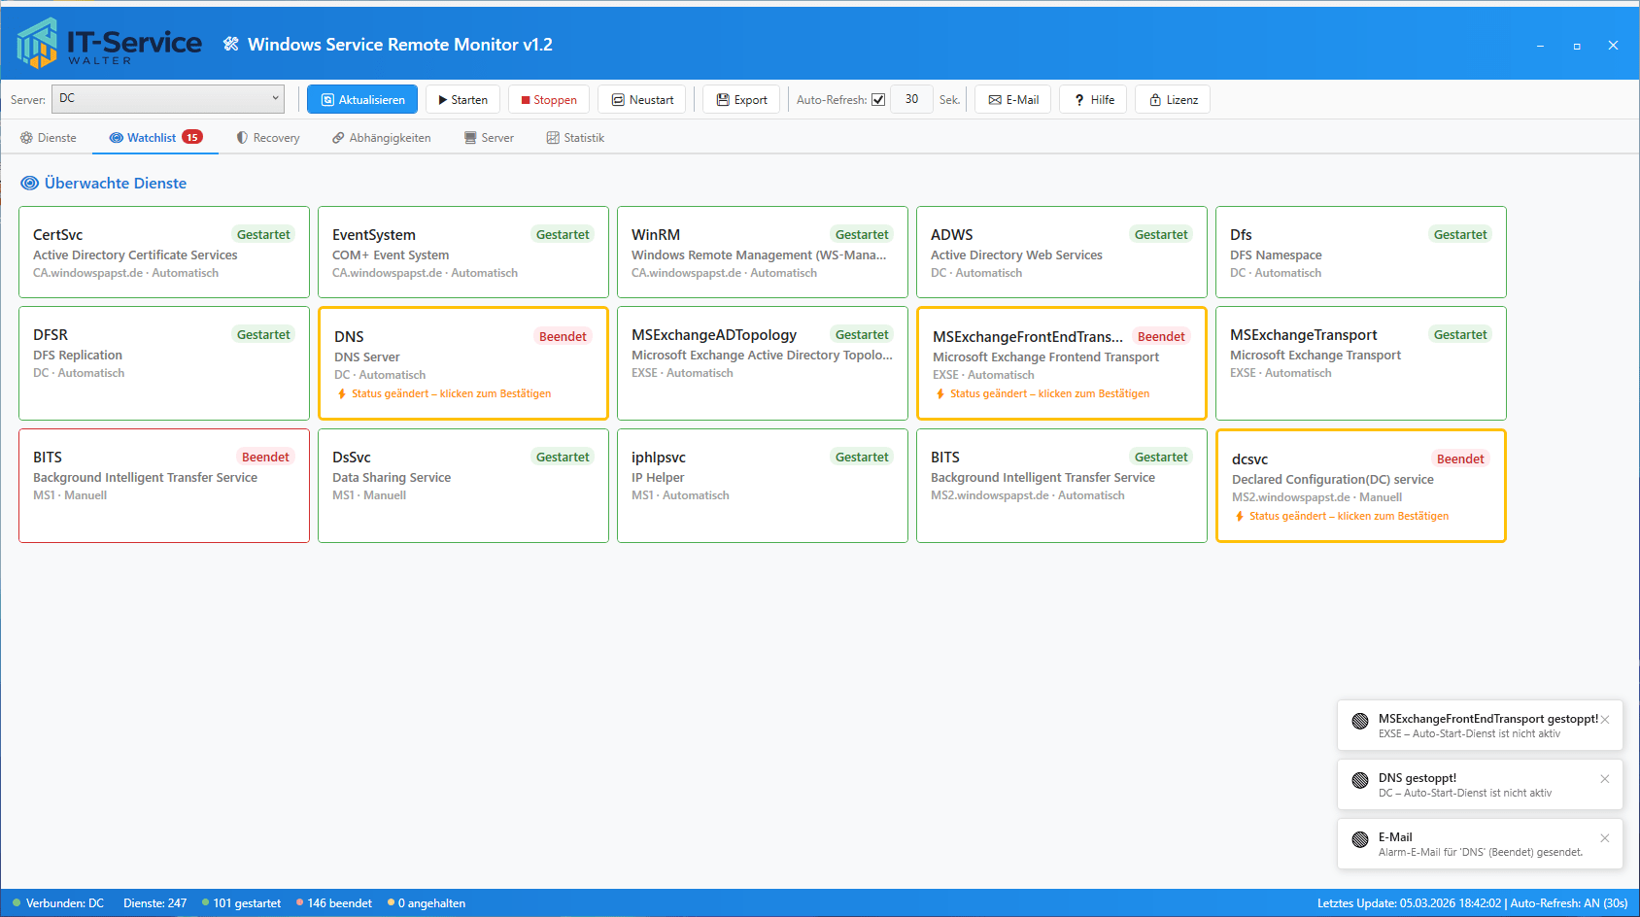This screenshot has height=917, width=1640.
Task: Open the Lizenz license dialog
Action: pos(1173,100)
